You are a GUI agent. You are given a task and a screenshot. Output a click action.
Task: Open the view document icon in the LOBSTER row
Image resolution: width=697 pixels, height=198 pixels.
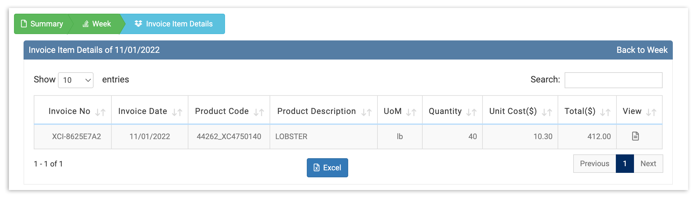click(636, 136)
